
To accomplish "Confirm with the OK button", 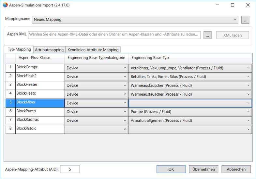I will 171,169.
